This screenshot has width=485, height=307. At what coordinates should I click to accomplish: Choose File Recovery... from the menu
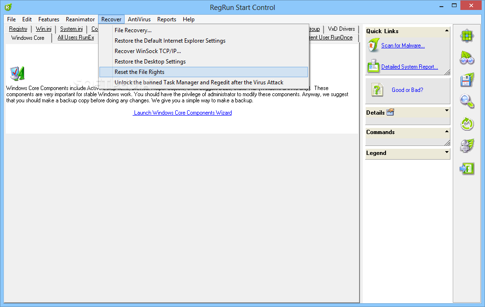coord(204,30)
